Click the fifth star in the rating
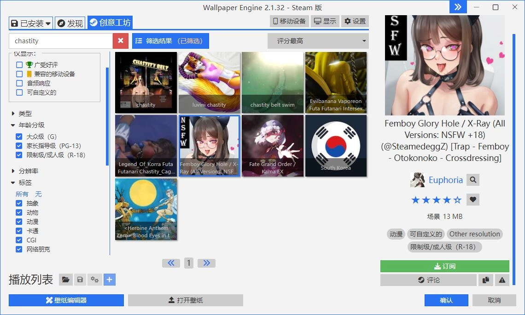The height and width of the screenshot is (315, 525). click(x=457, y=200)
